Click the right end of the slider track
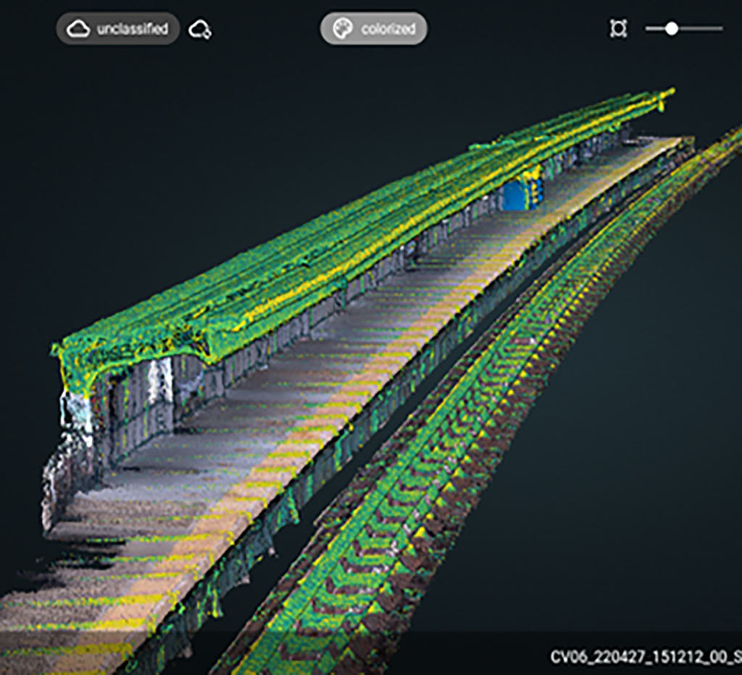Viewport: 742px width, 675px height. tap(721, 29)
